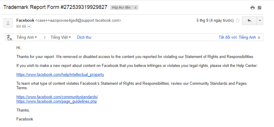
Task: Dismiss the translation bar with x
Action: click(x=259, y=37)
